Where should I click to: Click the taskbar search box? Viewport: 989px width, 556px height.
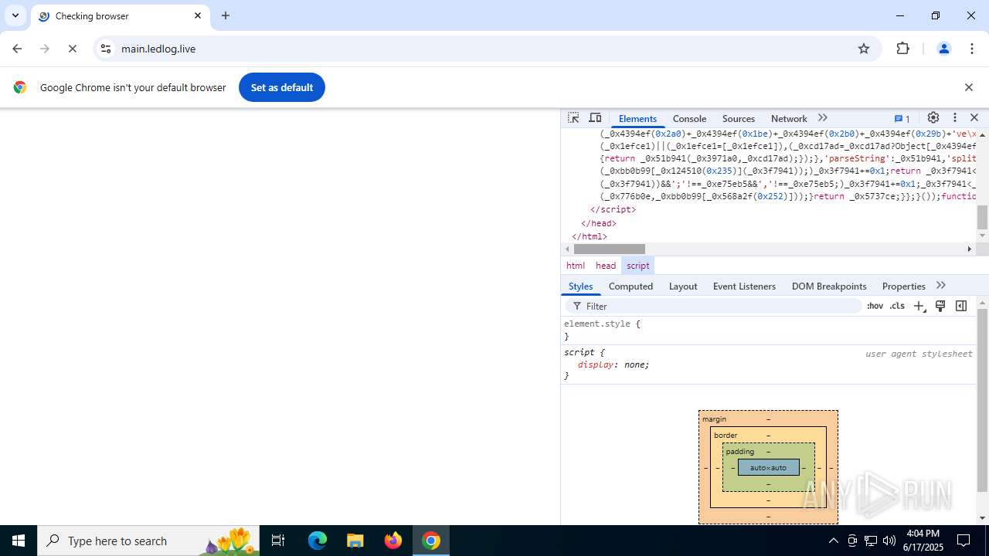tap(148, 541)
